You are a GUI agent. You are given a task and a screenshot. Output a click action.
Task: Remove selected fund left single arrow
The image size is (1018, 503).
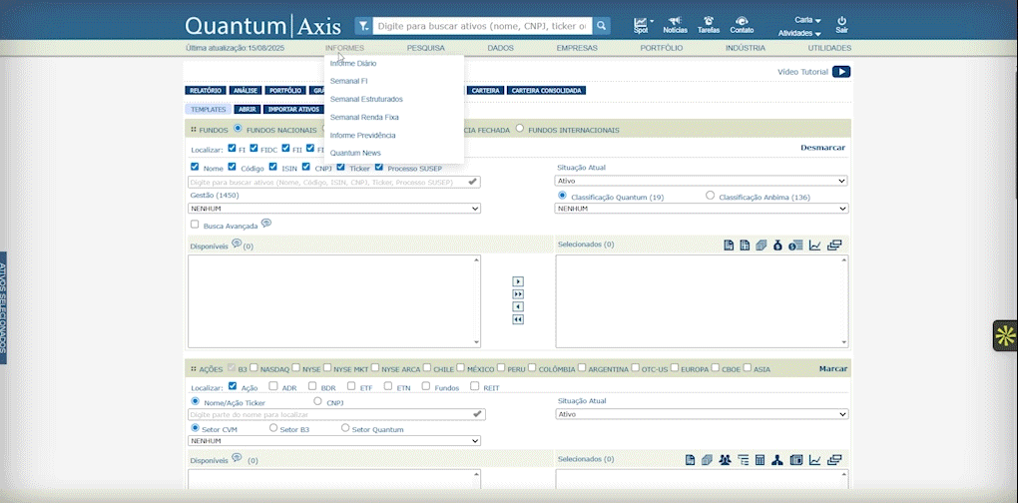point(518,306)
